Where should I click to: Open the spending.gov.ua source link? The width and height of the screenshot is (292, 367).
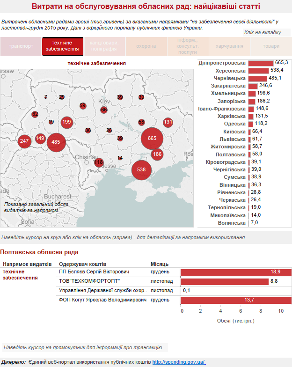click(x=179, y=362)
